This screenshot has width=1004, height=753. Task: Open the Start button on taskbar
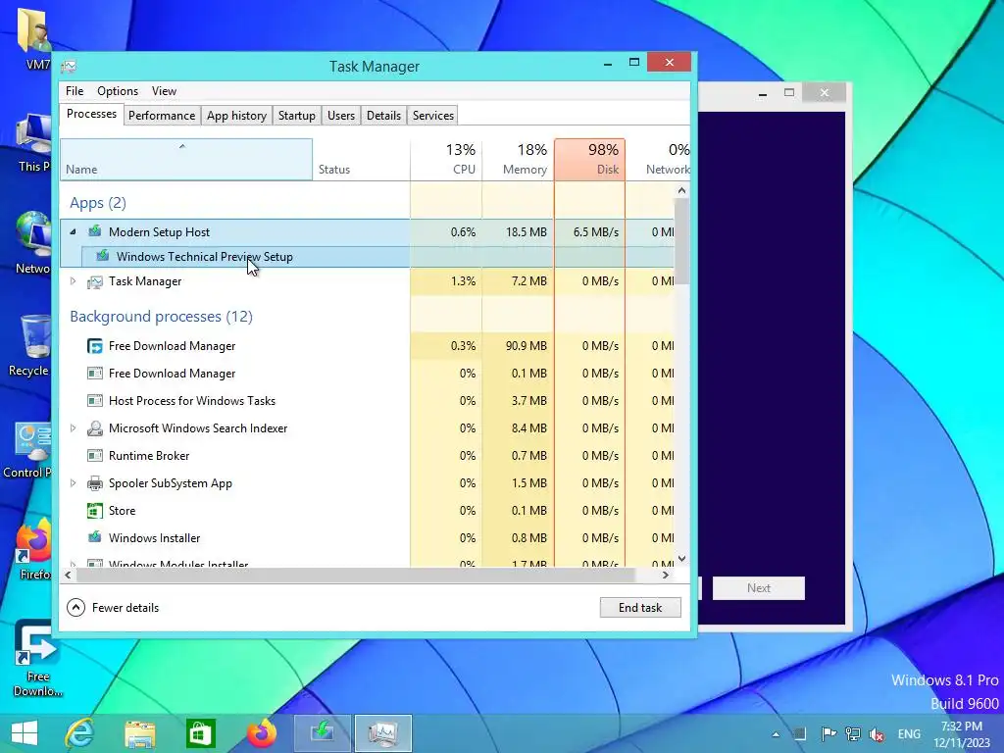25,733
